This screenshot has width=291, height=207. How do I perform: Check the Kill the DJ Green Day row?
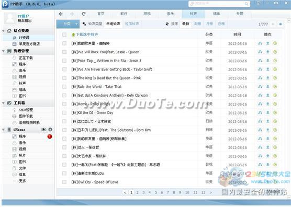64,113
